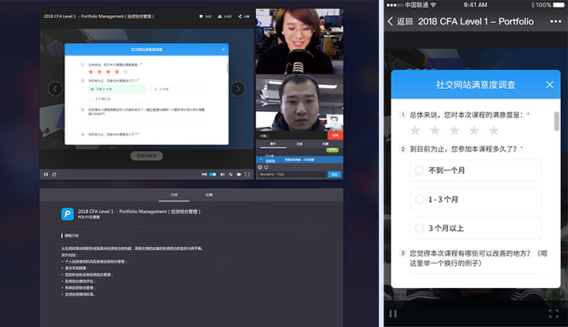Pause the desktop live stream player
Image resolution: width=568 pixels, height=327 pixels.
click(x=45, y=174)
